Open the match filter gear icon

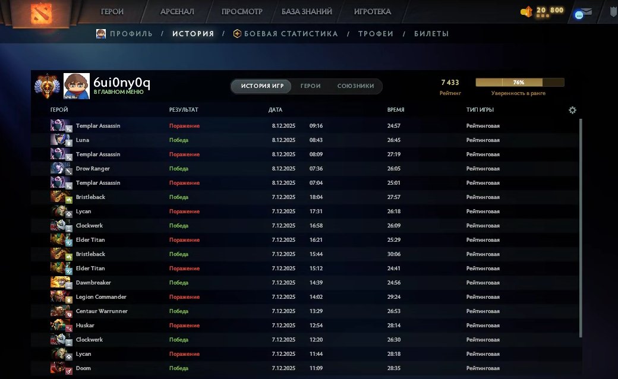pos(572,110)
